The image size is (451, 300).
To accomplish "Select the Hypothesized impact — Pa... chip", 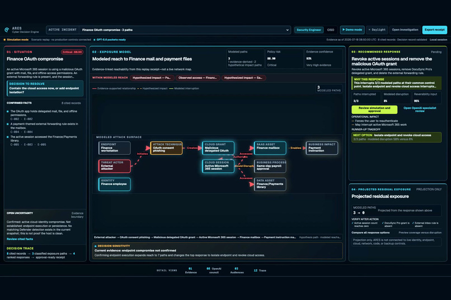I will click(x=152, y=78).
